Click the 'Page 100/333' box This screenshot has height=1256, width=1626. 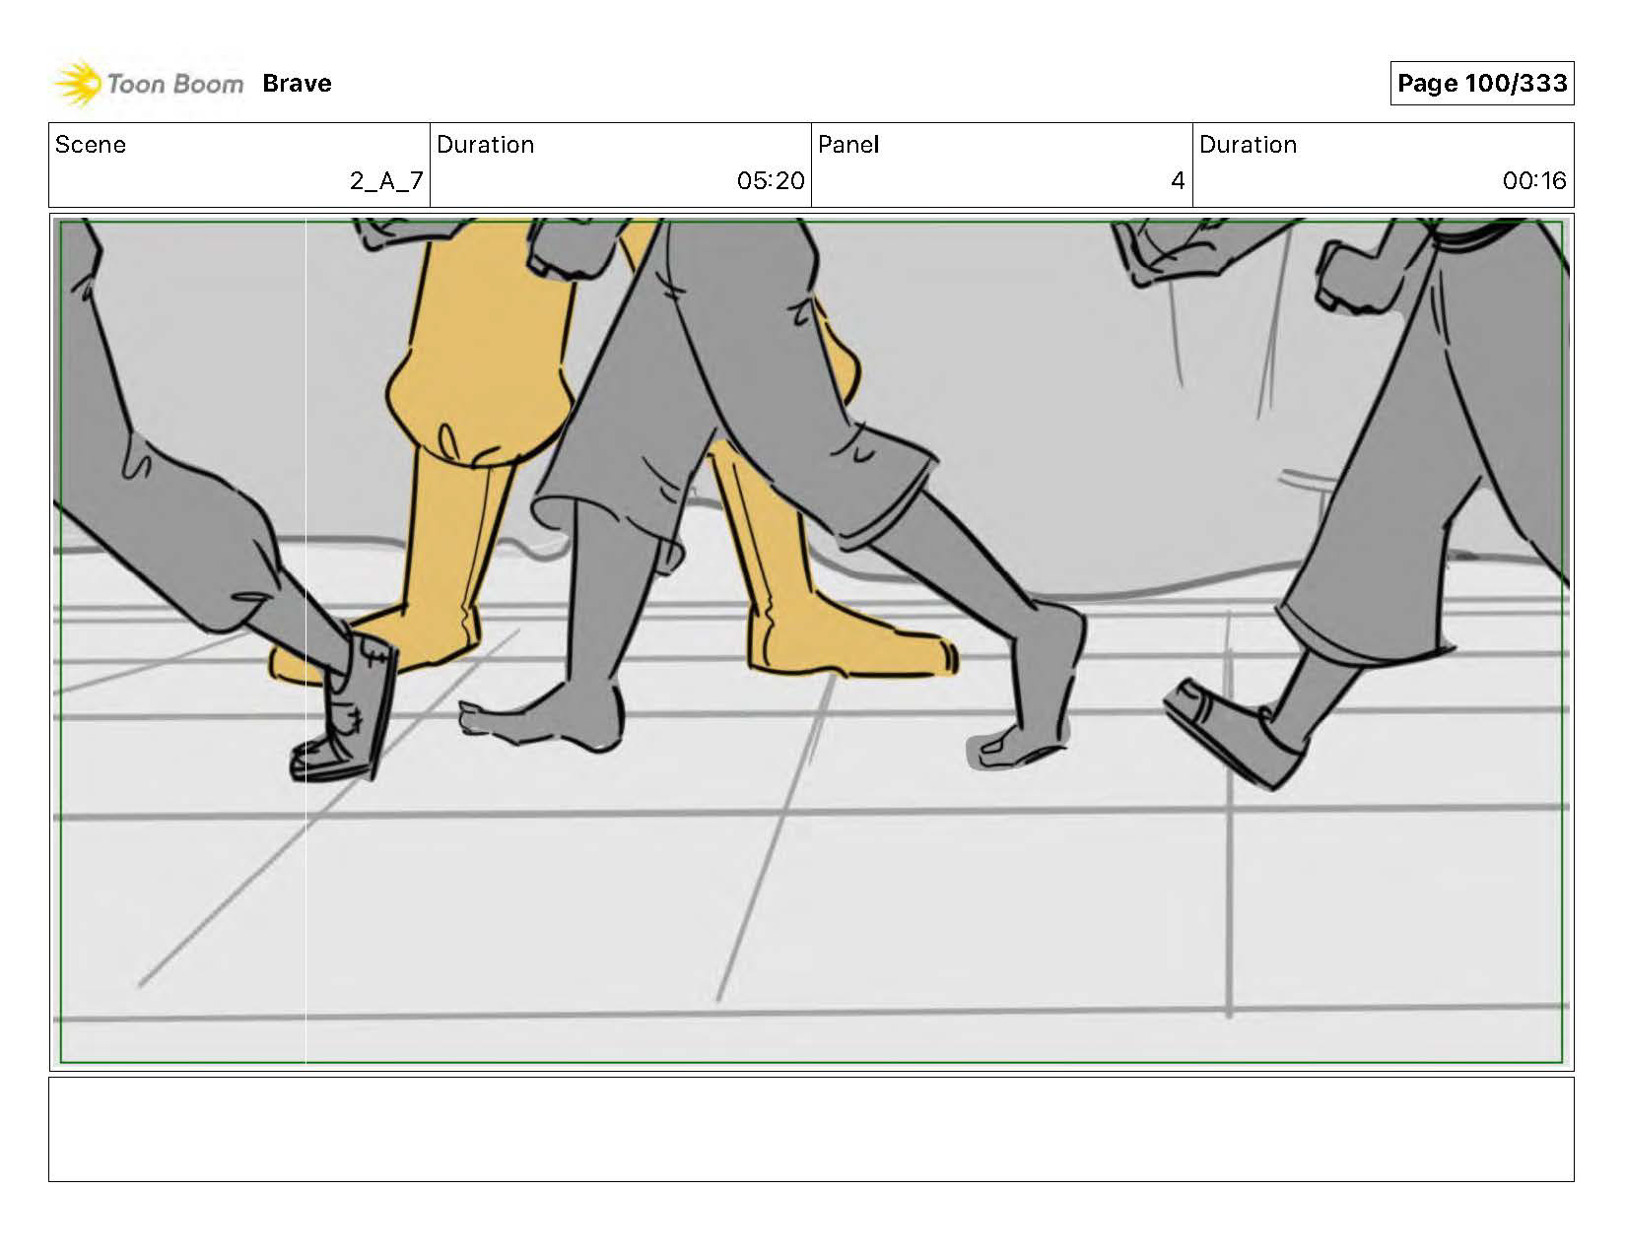[1481, 84]
